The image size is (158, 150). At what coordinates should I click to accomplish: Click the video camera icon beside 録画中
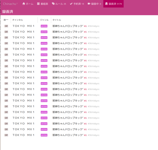pos(89,4)
